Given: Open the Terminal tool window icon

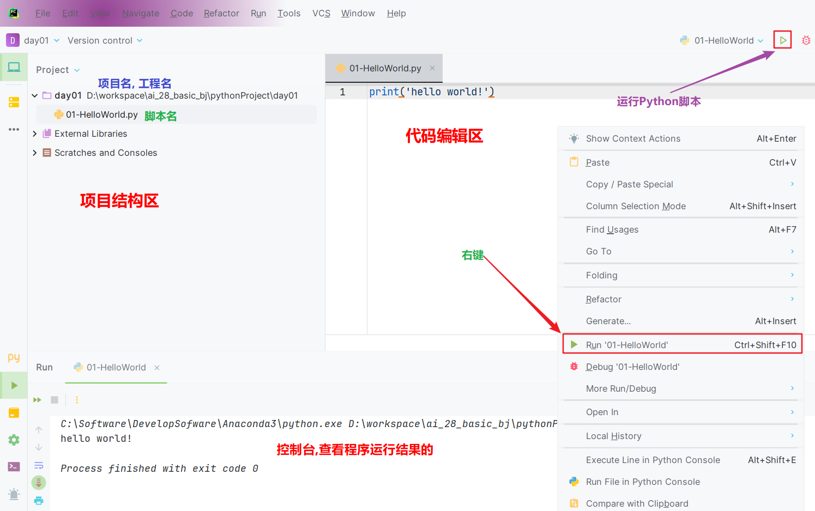Looking at the screenshot, I should [14, 467].
